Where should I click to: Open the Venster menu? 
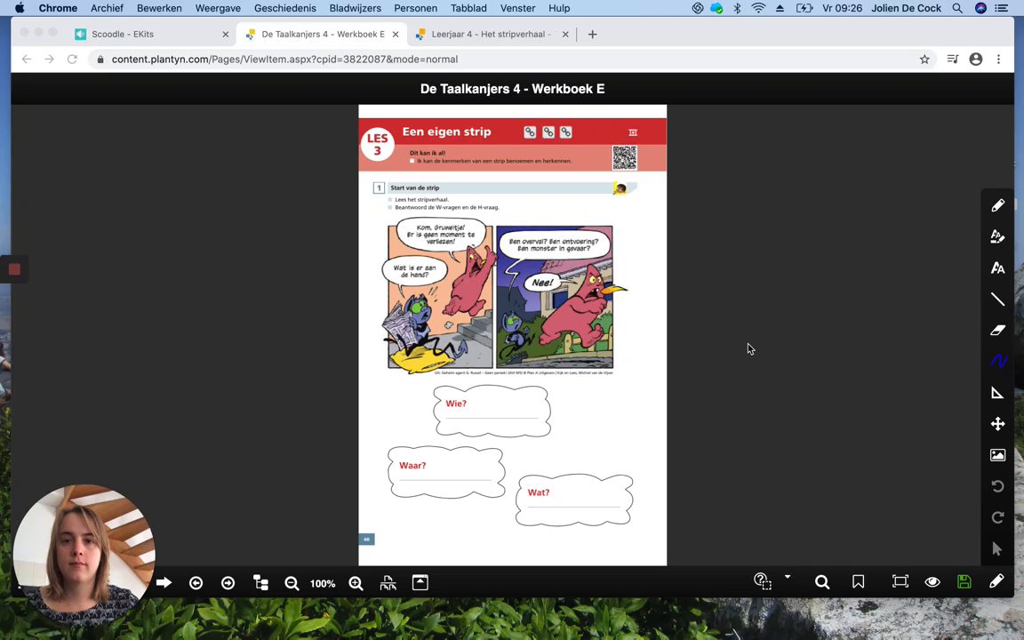518,8
